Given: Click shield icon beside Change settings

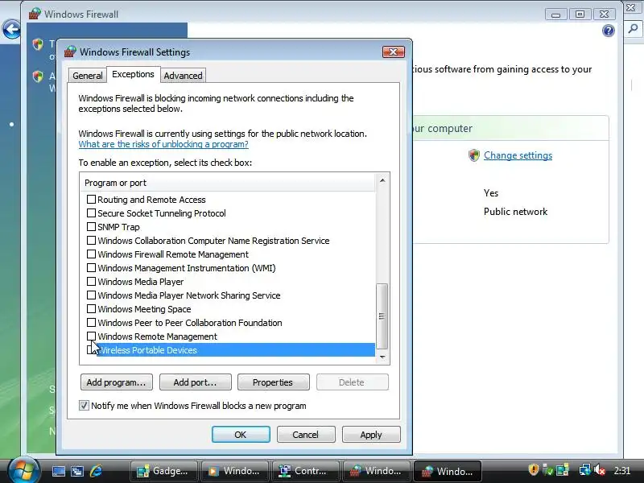Looking at the screenshot, I should (474, 155).
